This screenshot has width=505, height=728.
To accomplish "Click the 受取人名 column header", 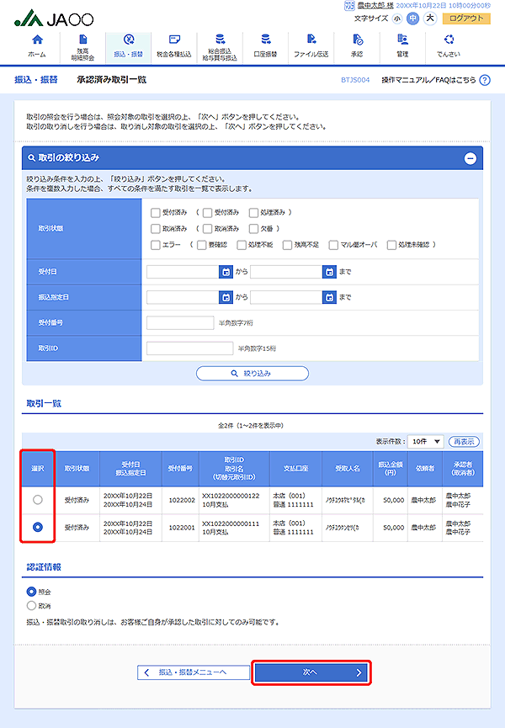I will coord(347,469).
